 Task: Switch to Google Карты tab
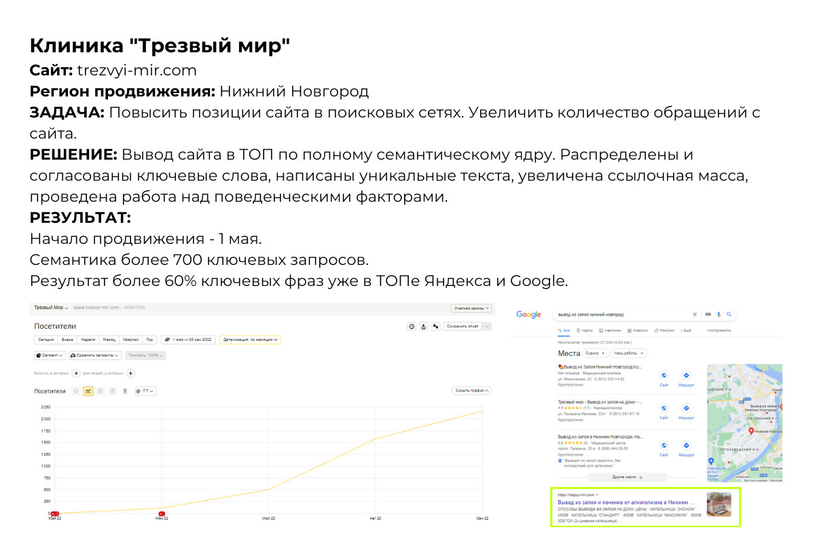(585, 330)
